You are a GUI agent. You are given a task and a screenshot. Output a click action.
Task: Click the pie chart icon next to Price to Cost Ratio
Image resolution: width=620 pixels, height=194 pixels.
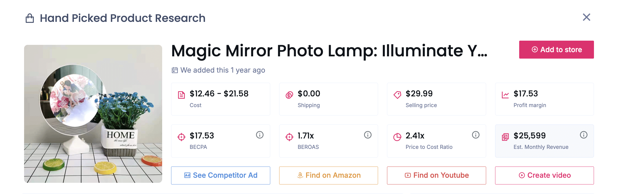click(x=397, y=137)
